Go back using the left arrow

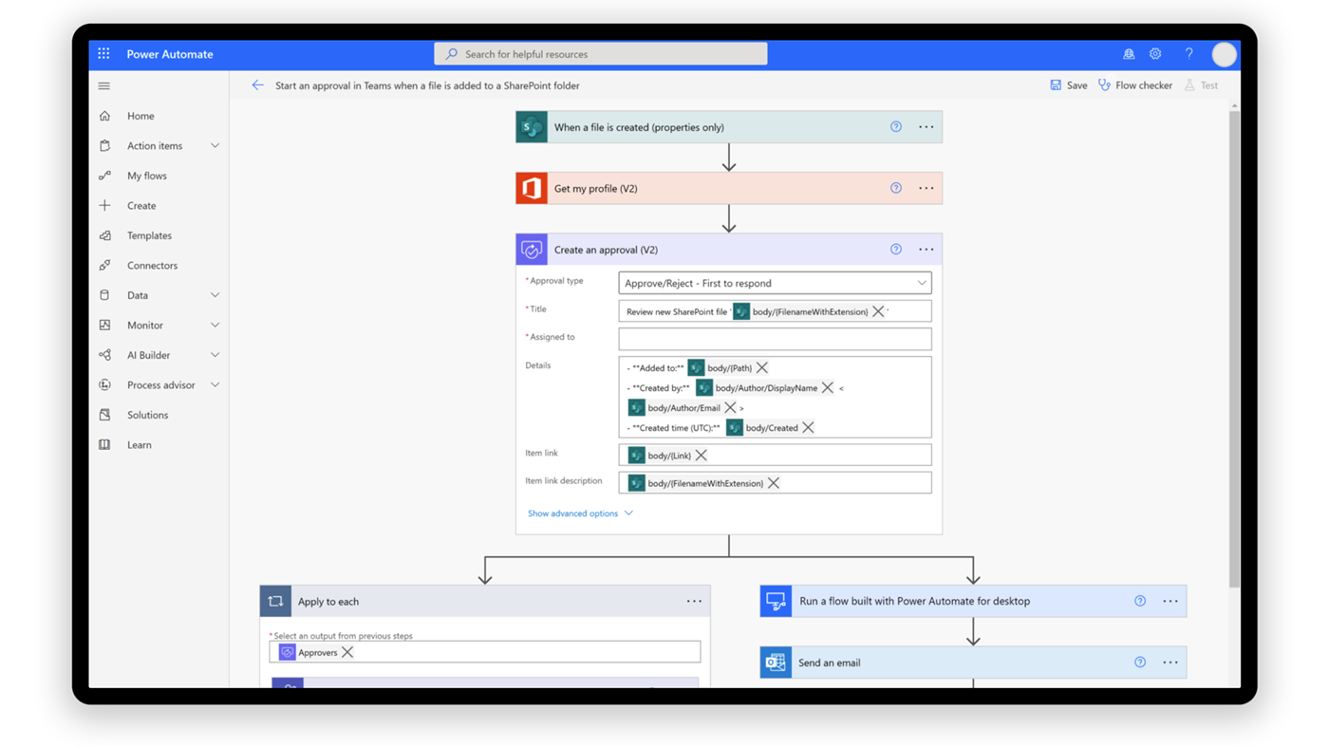click(257, 85)
